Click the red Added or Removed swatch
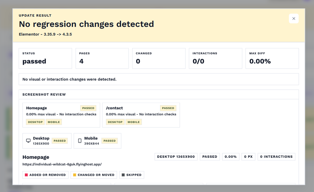Viewport: 314px width, 192px height. click(x=26, y=175)
